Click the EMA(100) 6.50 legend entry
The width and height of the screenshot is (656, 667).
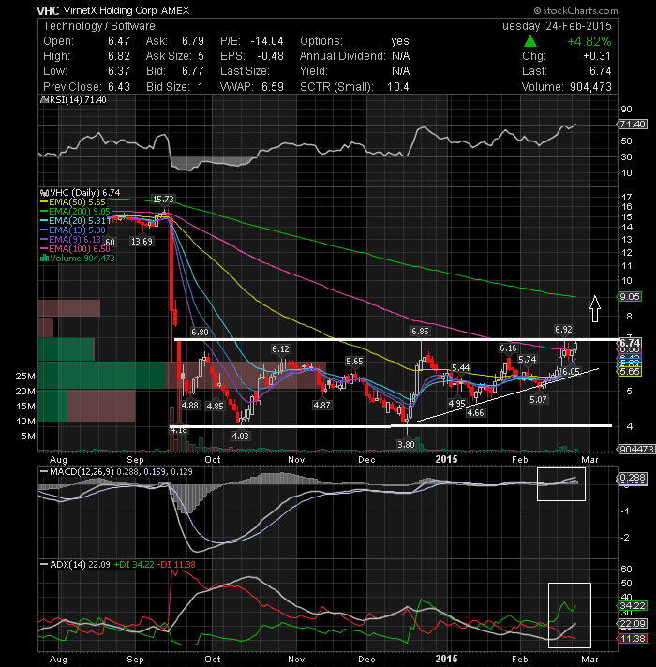(75, 249)
